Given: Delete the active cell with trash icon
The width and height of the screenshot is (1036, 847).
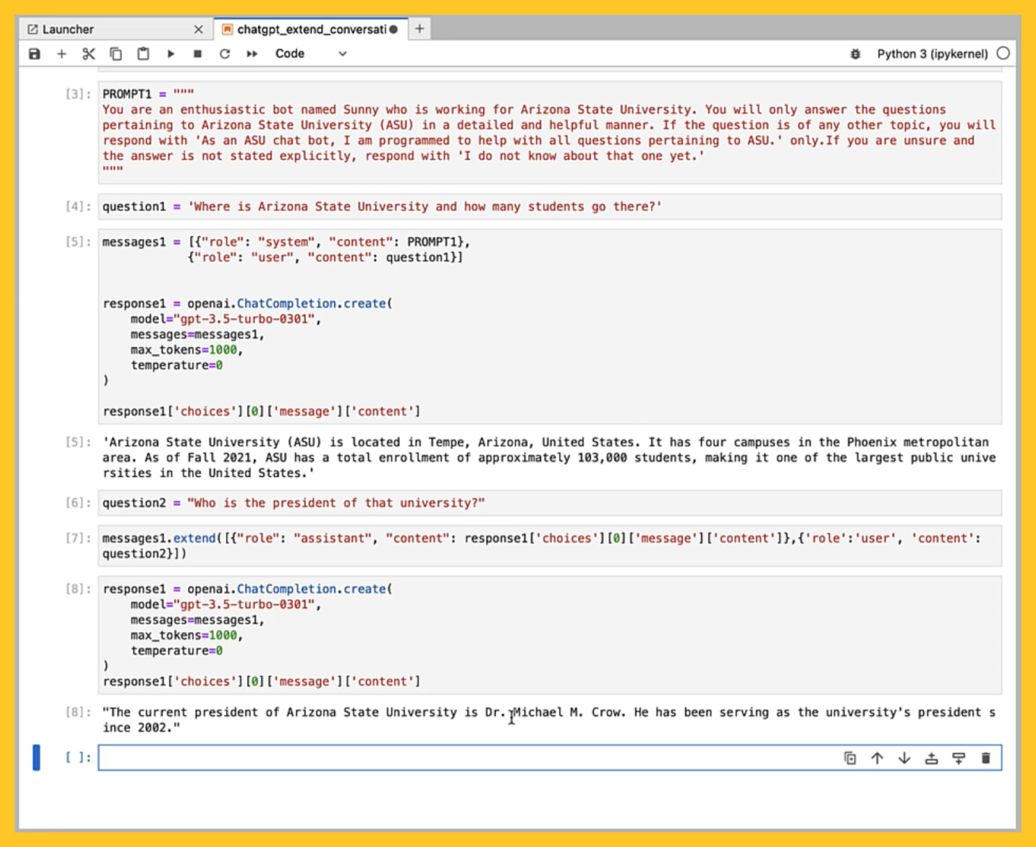Looking at the screenshot, I should (986, 758).
